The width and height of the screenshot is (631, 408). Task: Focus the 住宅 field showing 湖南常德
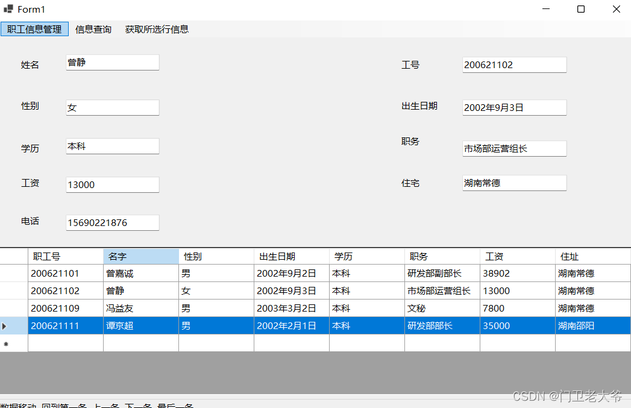[x=514, y=183]
